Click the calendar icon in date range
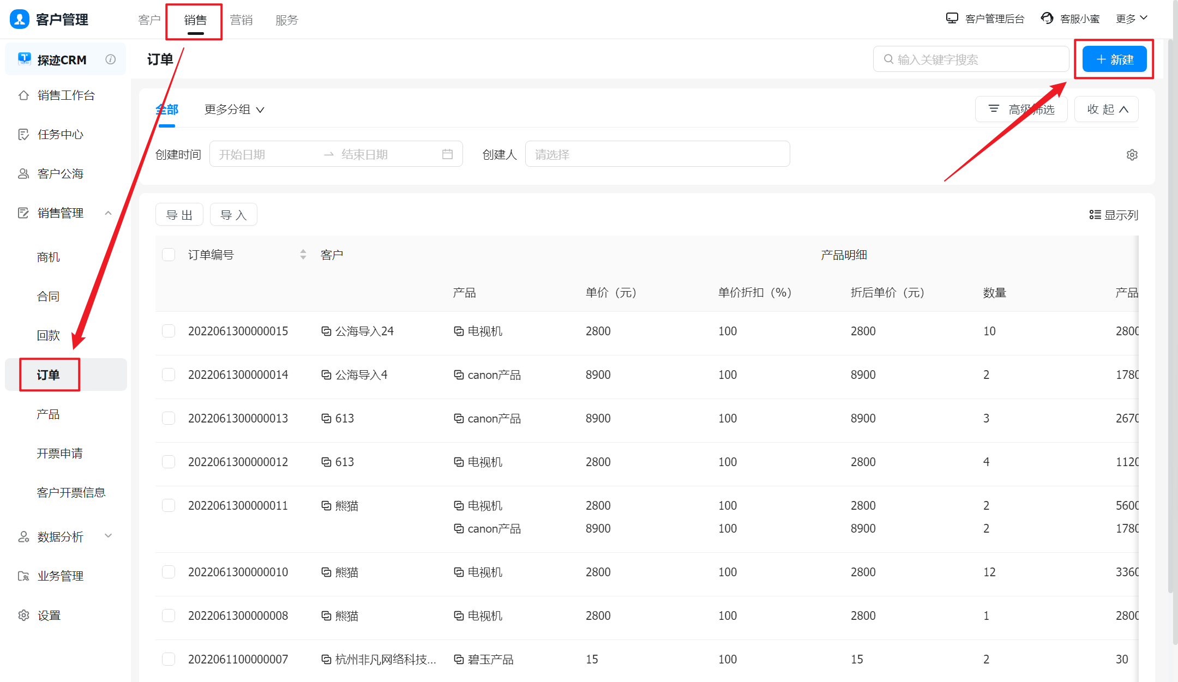 coord(447,154)
